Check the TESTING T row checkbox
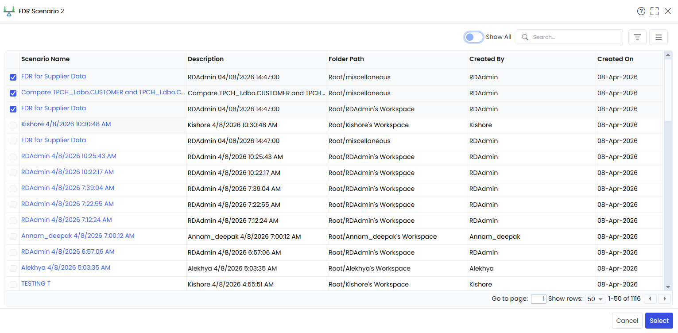The height and width of the screenshot is (333, 678). pyautogui.click(x=13, y=284)
